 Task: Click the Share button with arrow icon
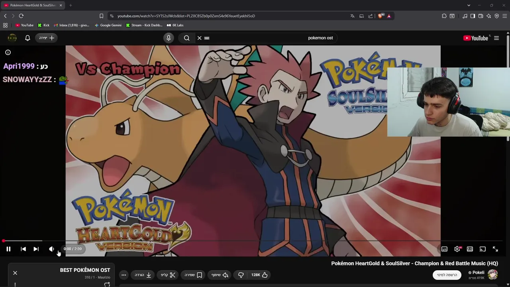[220, 275]
